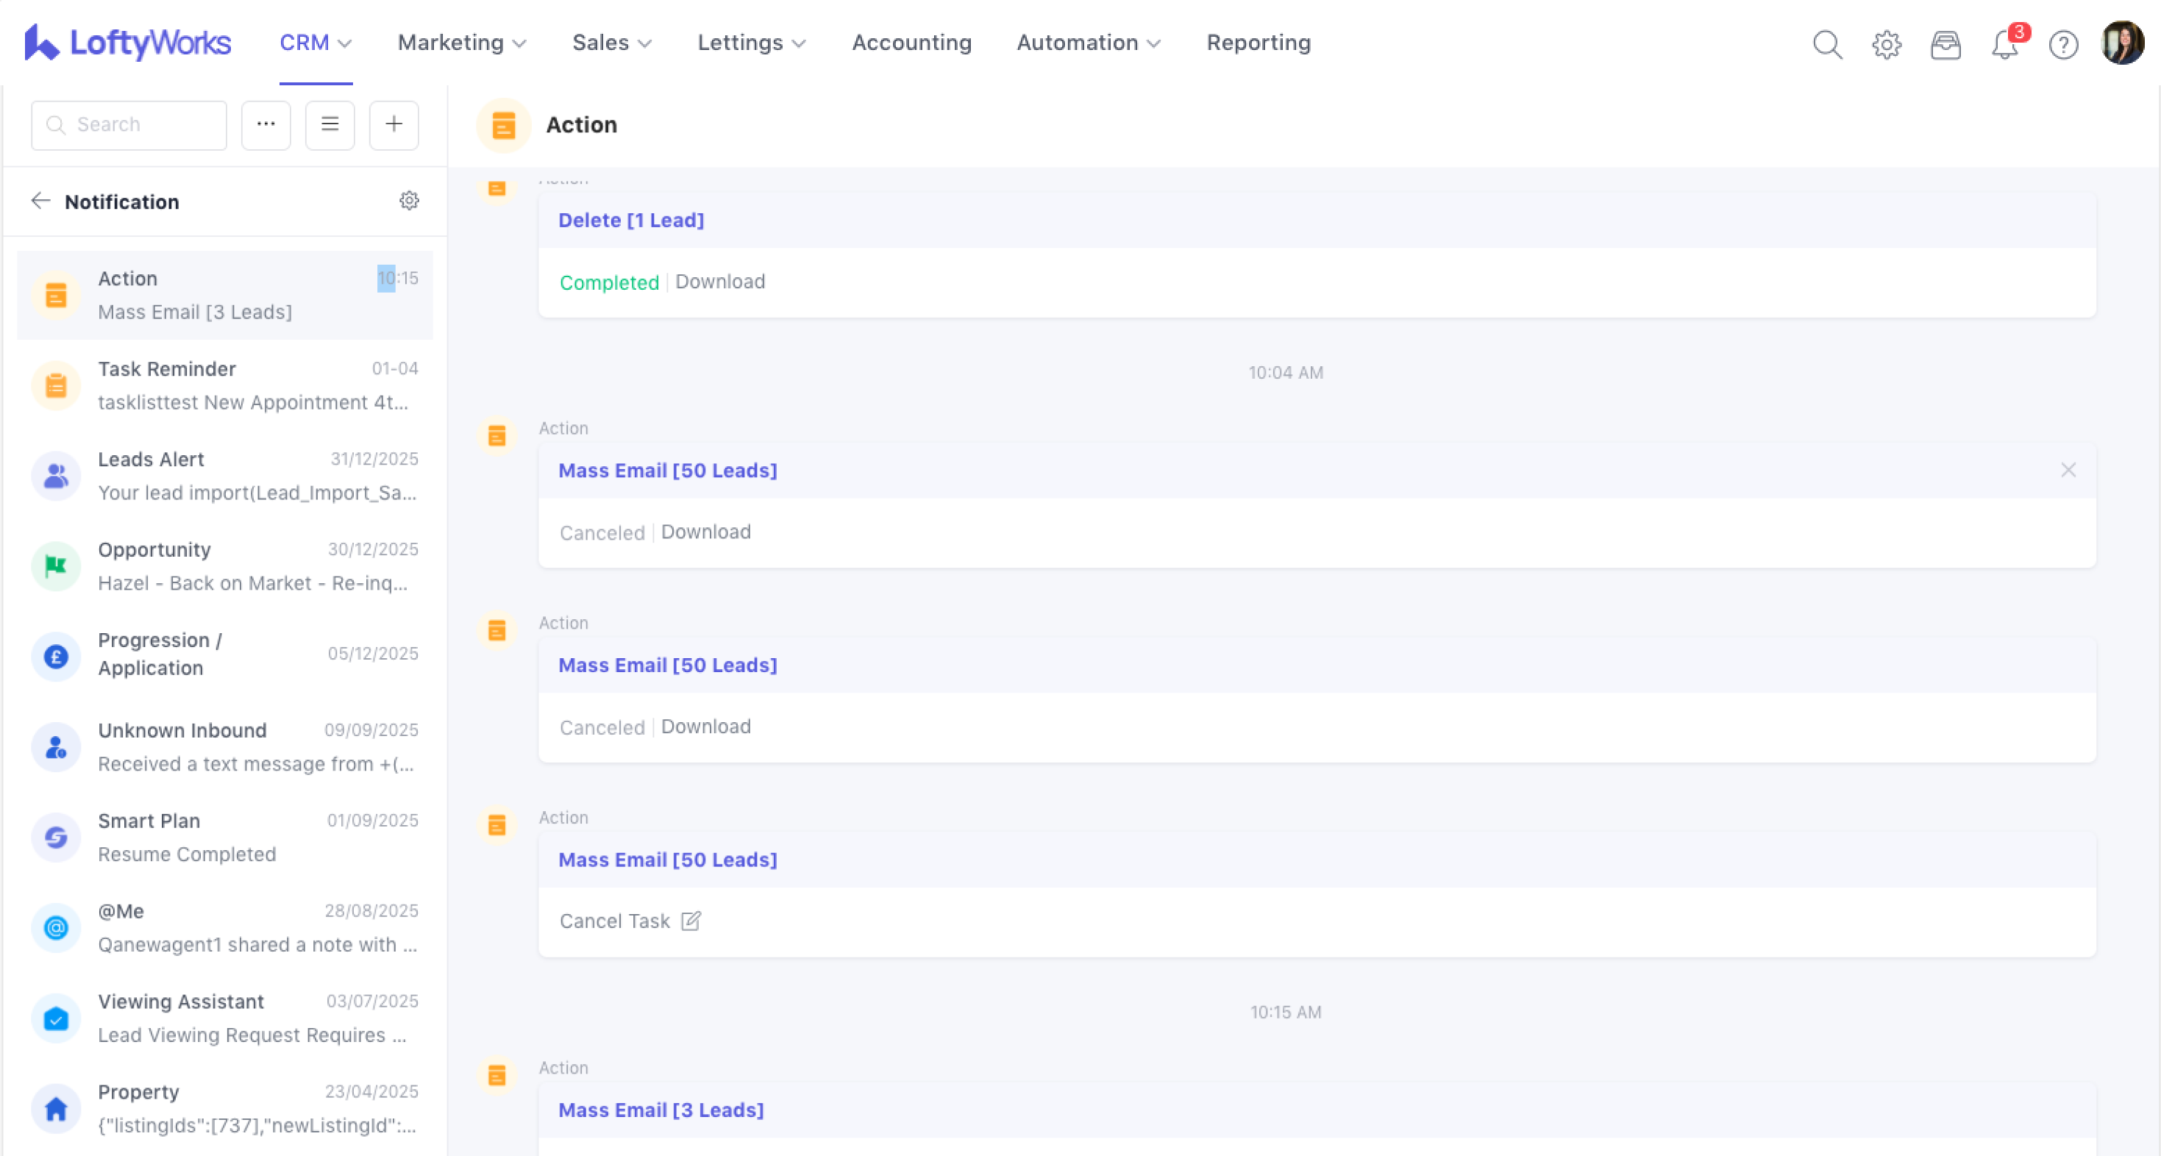The width and height of the screenshot is (2161, 1156).
Task: Open settings gear in top navigation
Action: (x=1886, y=43)
